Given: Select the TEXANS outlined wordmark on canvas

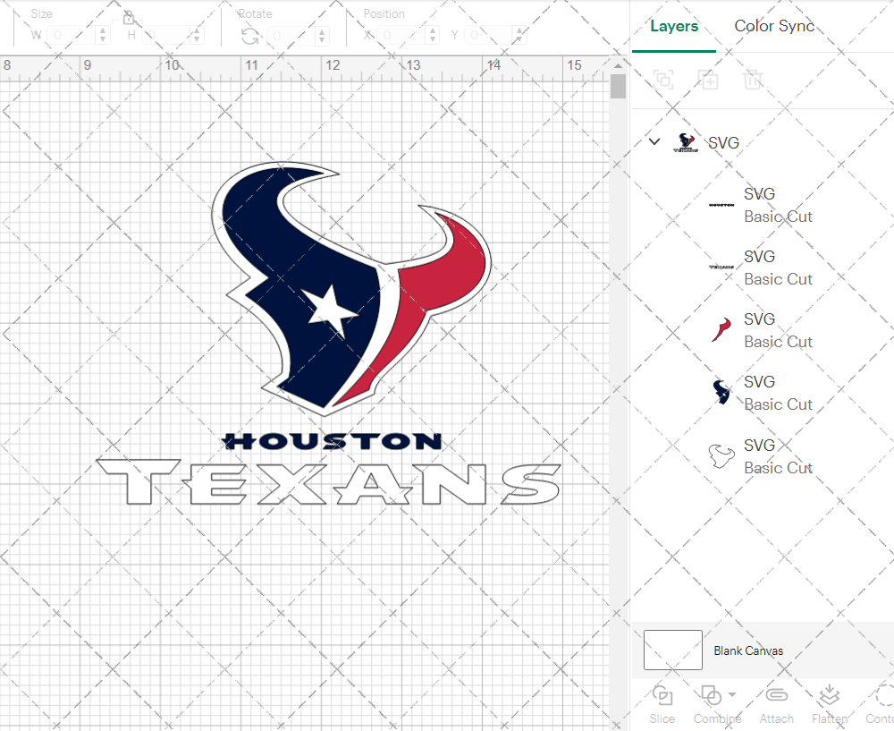Looking at the screenshot, I should click(329, 482).
